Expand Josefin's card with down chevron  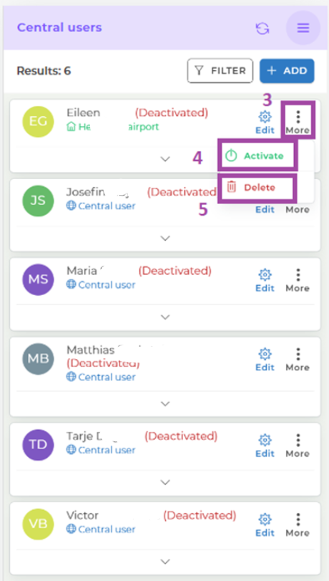[165, 238]
